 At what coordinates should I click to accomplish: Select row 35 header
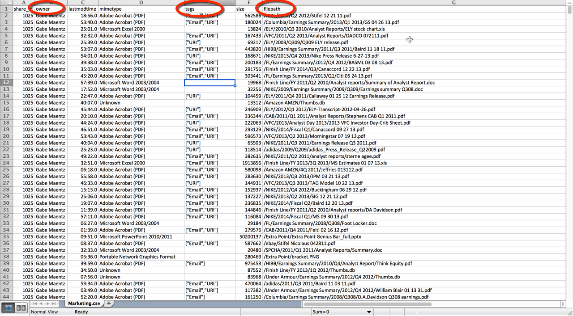pos(6,237)
